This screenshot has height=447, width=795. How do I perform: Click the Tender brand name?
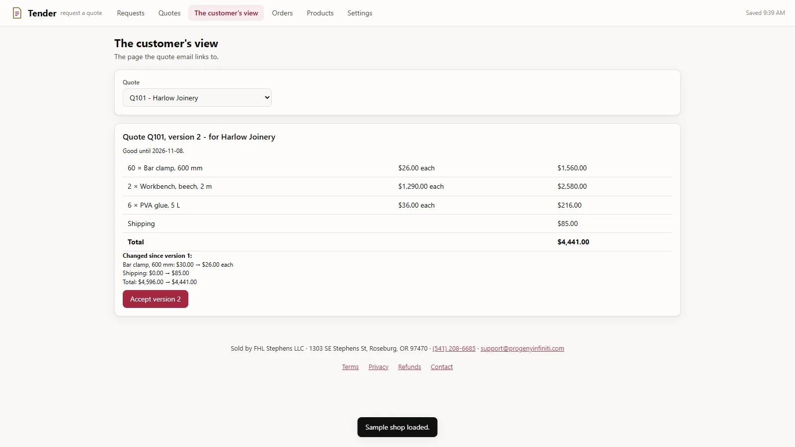click(x=42, y=13)
